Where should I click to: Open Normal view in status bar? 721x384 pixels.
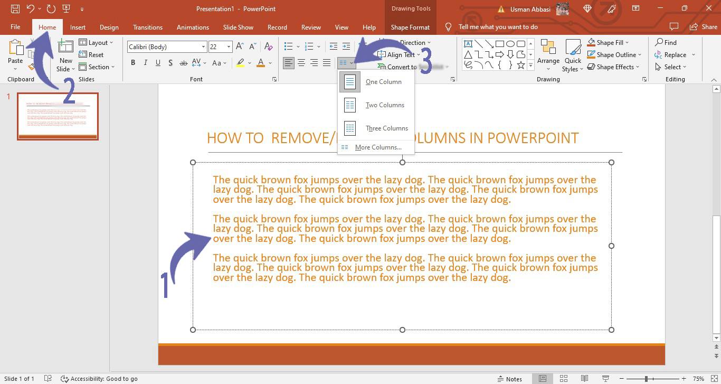tap(542, 378)
